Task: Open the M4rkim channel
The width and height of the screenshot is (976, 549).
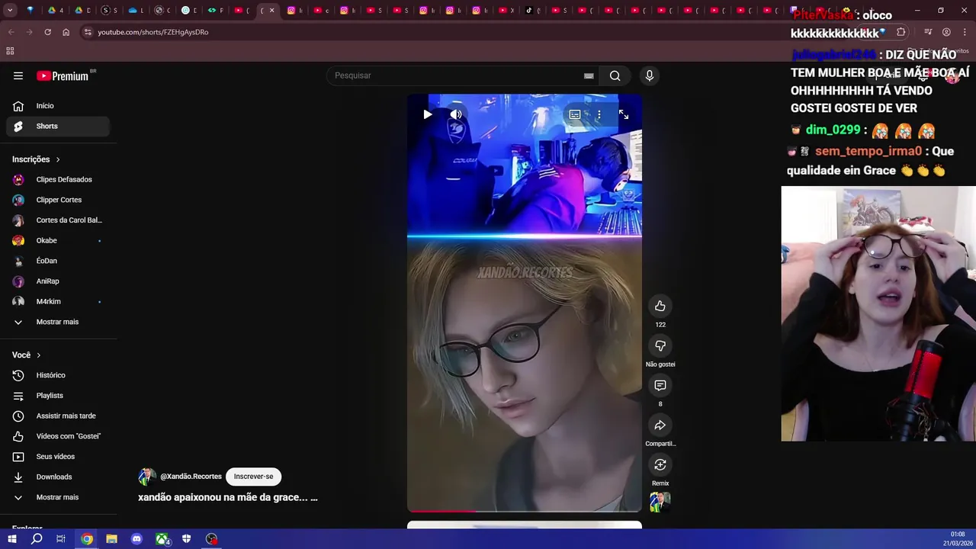Action: click(x=58, y=301)
